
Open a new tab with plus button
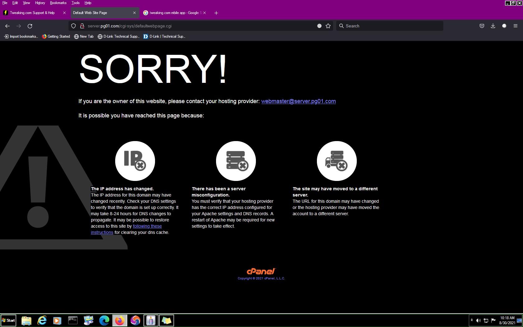click(x=216, y=13)
